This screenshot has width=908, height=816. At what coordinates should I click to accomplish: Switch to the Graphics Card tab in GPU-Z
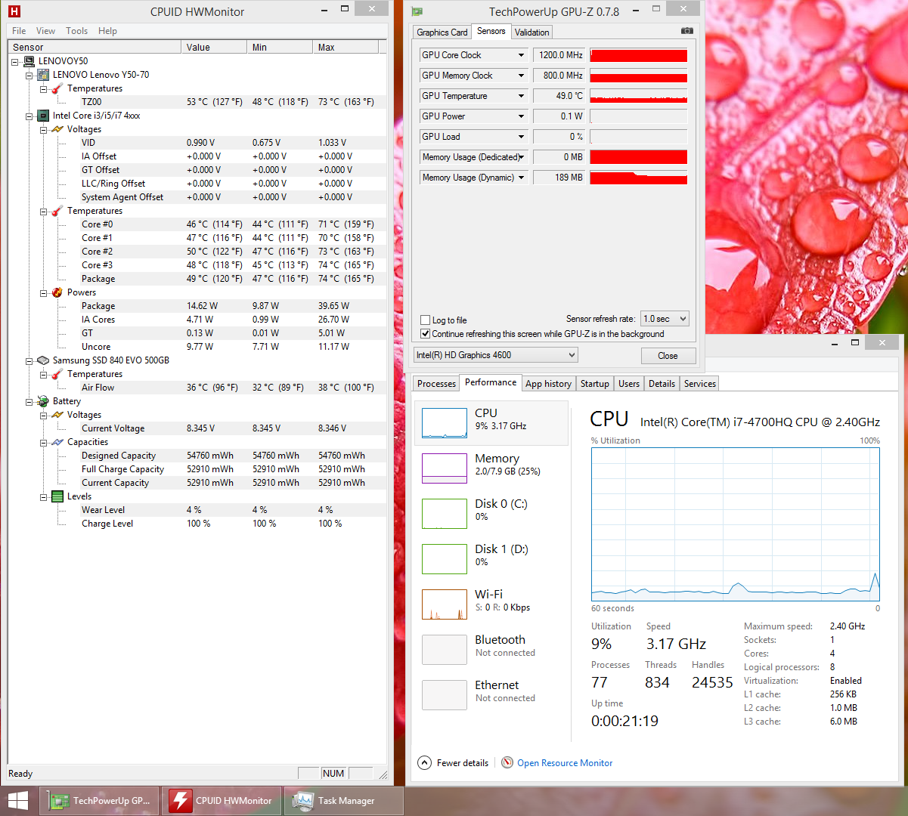[442, 32]
